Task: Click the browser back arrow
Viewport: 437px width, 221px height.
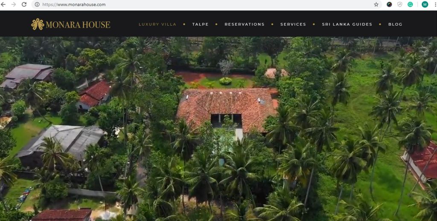Action: pyautogui.click(x=3, y=4)
